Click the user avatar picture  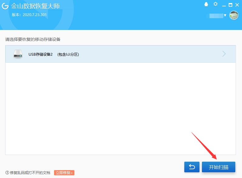click(x=234, y=15)
